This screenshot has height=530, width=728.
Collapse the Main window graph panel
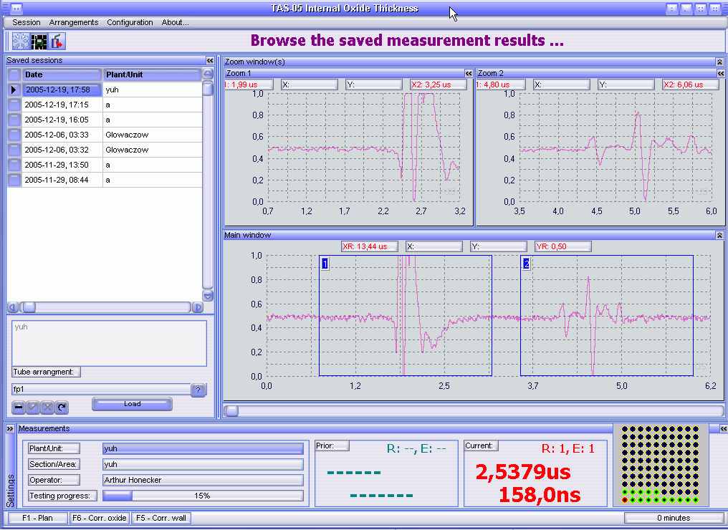coord(719,235)
